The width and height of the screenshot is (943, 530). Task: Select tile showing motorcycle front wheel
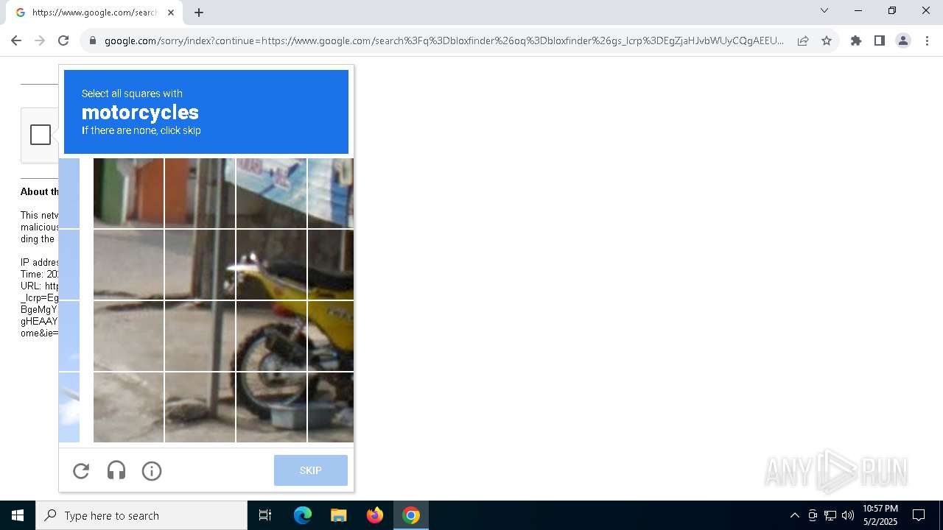coord(271,336)
